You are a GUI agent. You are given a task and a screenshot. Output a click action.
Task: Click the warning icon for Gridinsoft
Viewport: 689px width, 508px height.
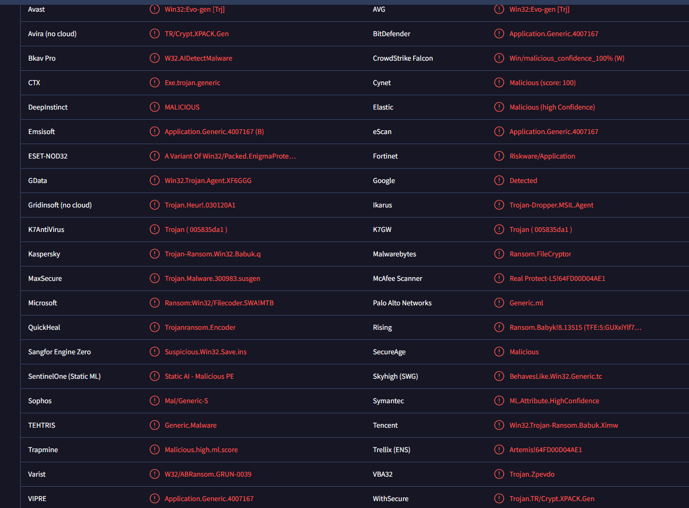pyautogui.click(x=155, y=205)
